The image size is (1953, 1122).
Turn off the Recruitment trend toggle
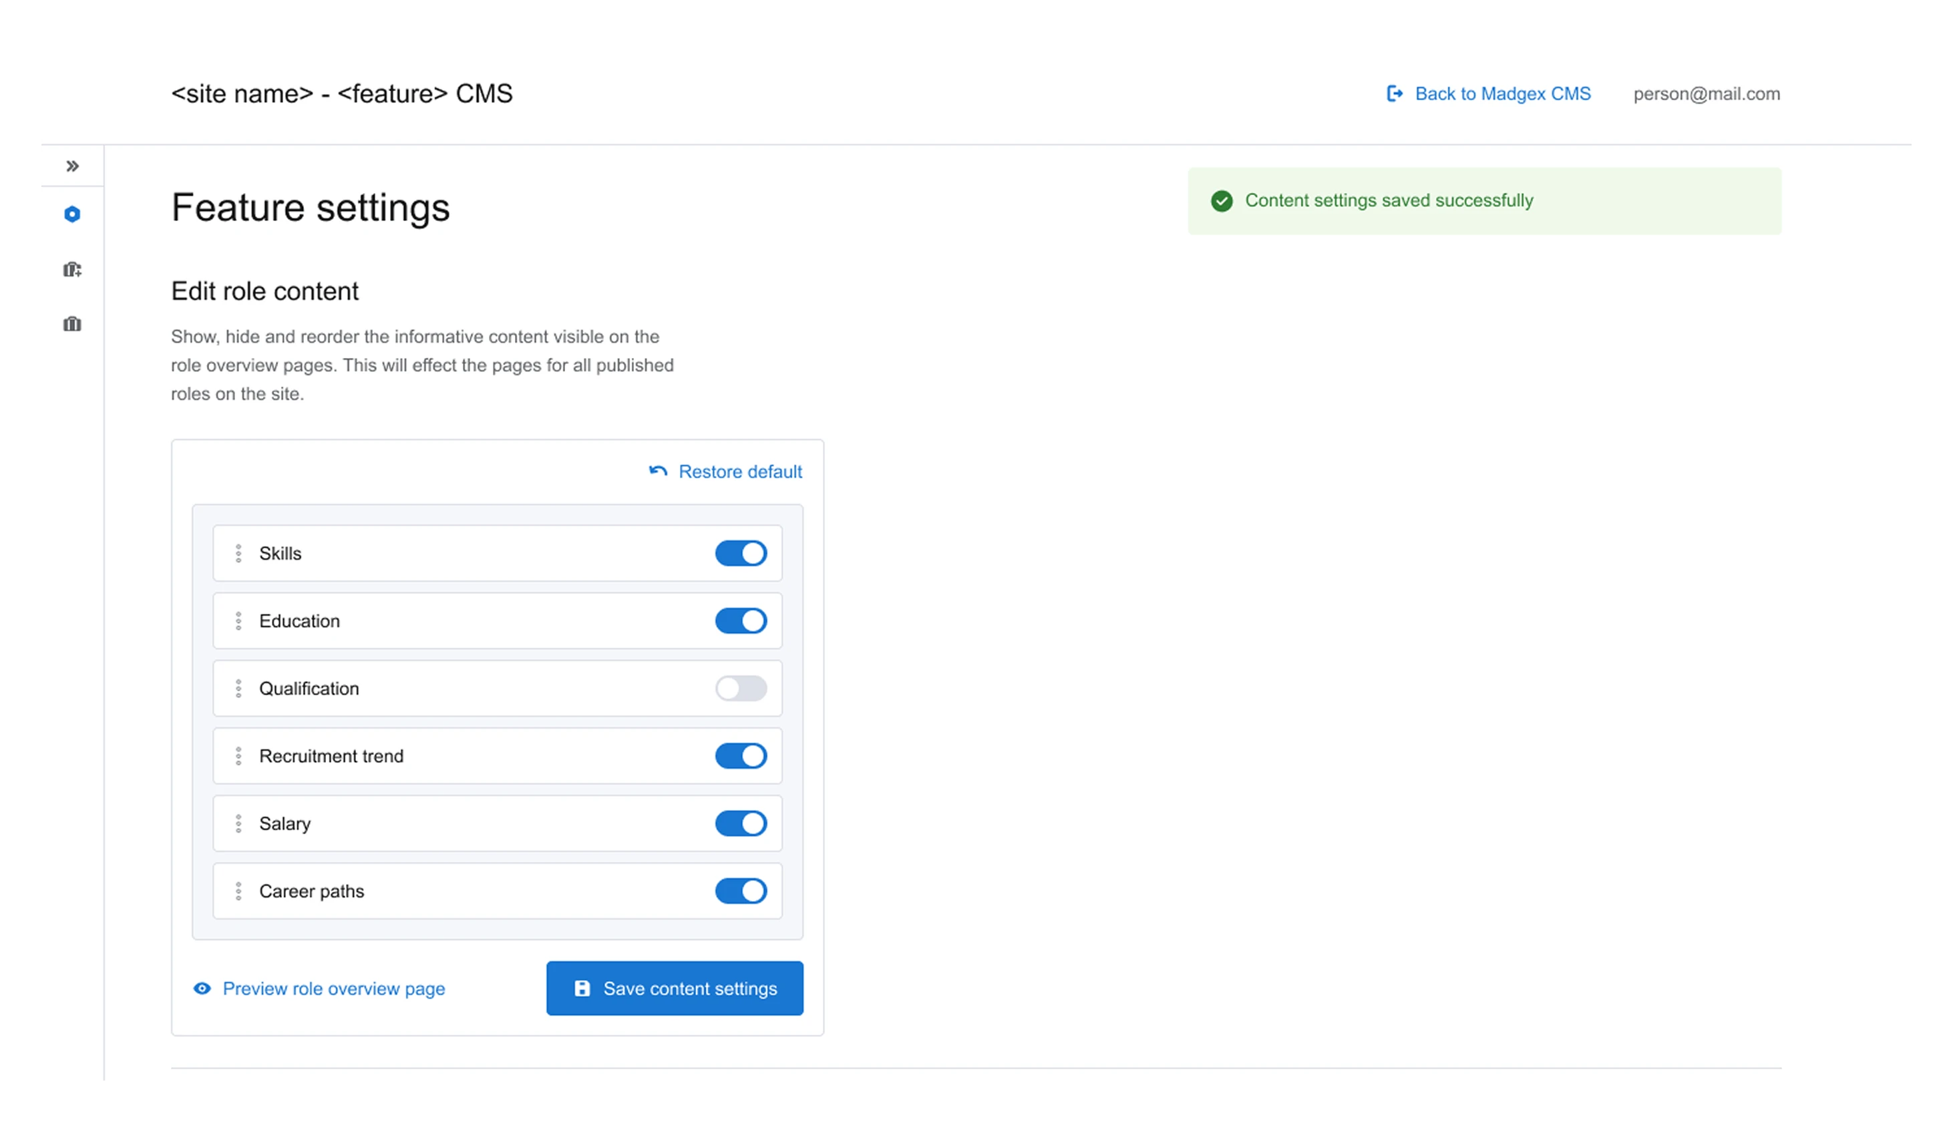pos(740,756)
